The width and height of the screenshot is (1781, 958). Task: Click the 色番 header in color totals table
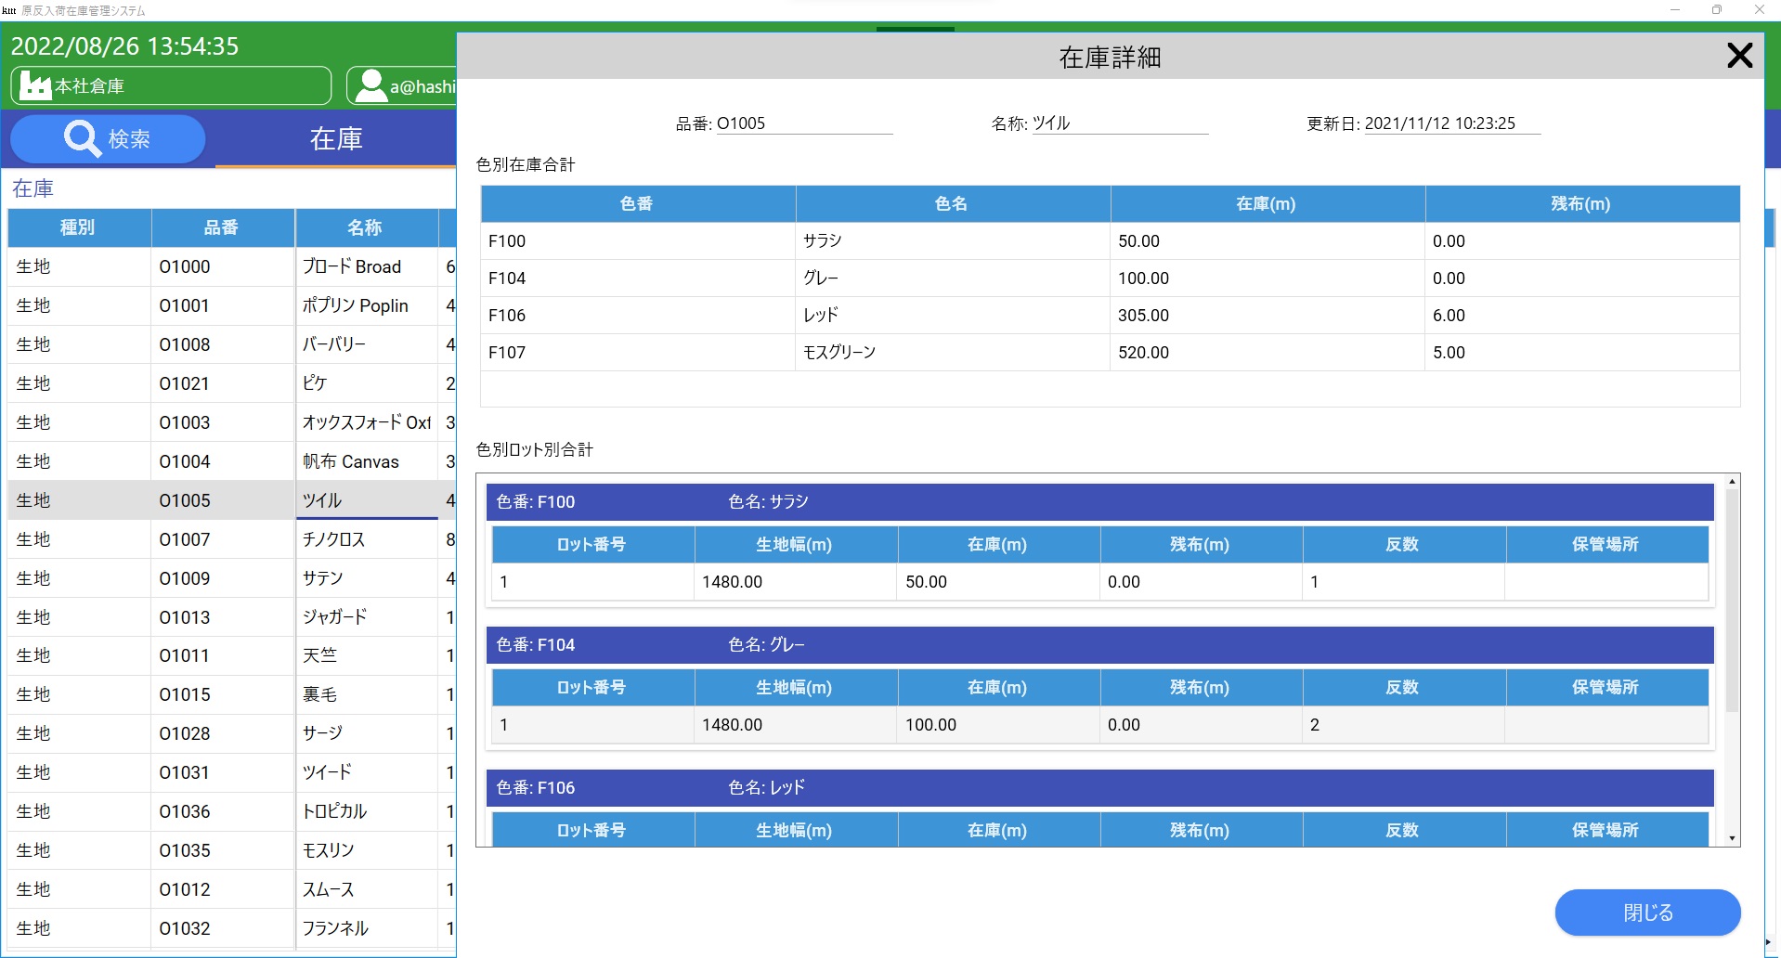638,203
